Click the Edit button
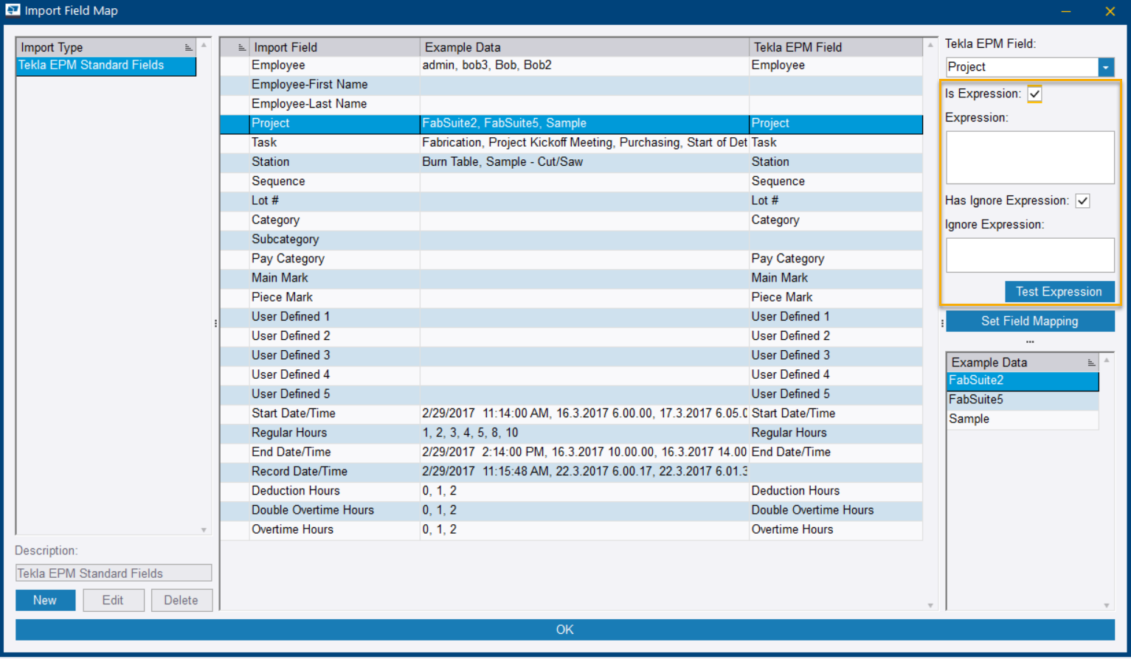This screenshot has height=659, width=1131. pyautogui.click(x=113, y=600)
